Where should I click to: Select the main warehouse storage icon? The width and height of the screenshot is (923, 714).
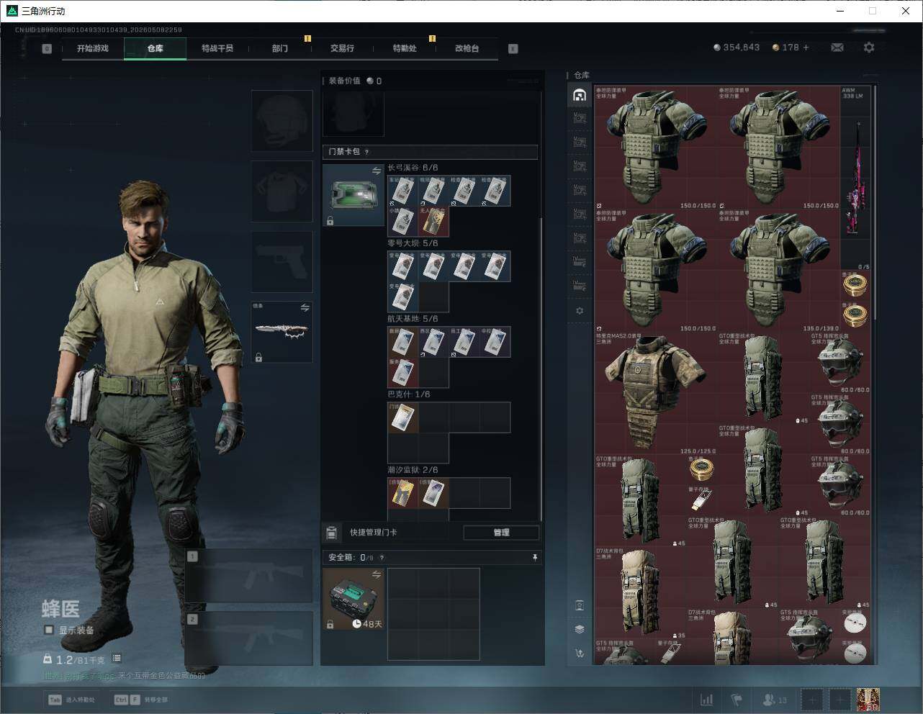click(x=580, y=95)
